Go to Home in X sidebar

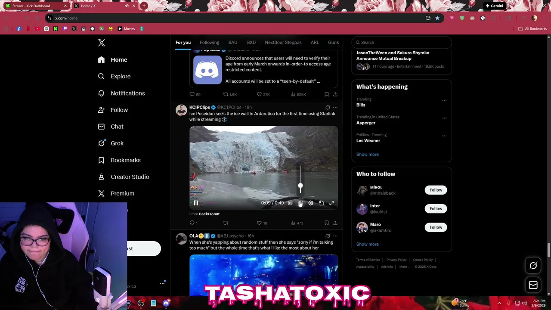(x=112, y=60)
